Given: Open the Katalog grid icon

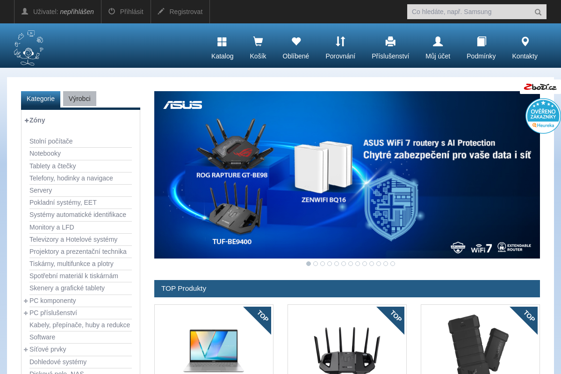Looking at the screenshot, I should [222, 42].
